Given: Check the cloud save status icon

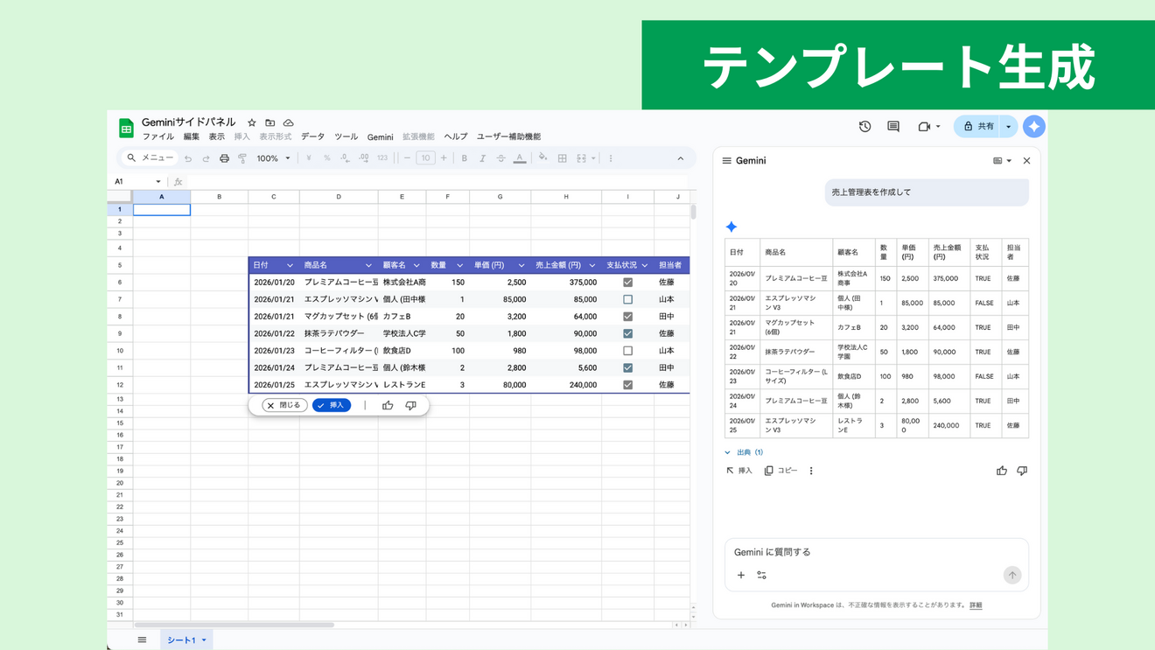Looking at the screenshot, I should pos(288,122).
